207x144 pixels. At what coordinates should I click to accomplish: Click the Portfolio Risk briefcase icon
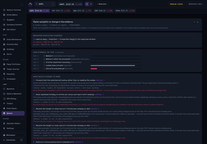[4, 44]
